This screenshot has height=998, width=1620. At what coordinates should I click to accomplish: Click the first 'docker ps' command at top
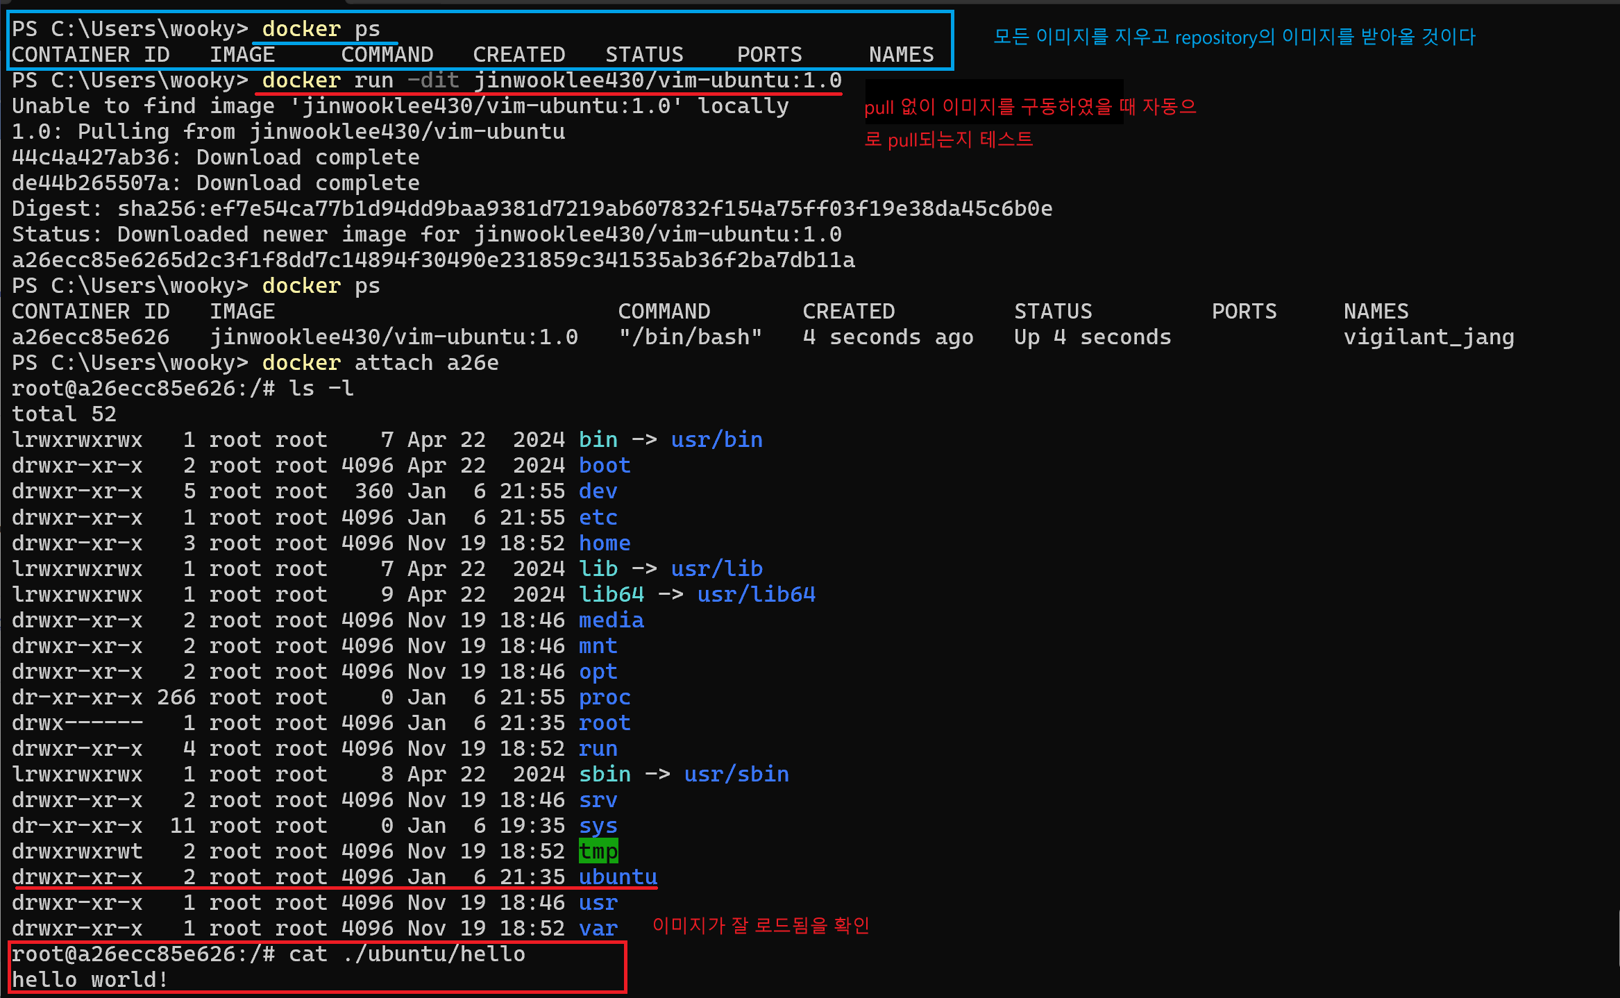[x=320, y=29]
